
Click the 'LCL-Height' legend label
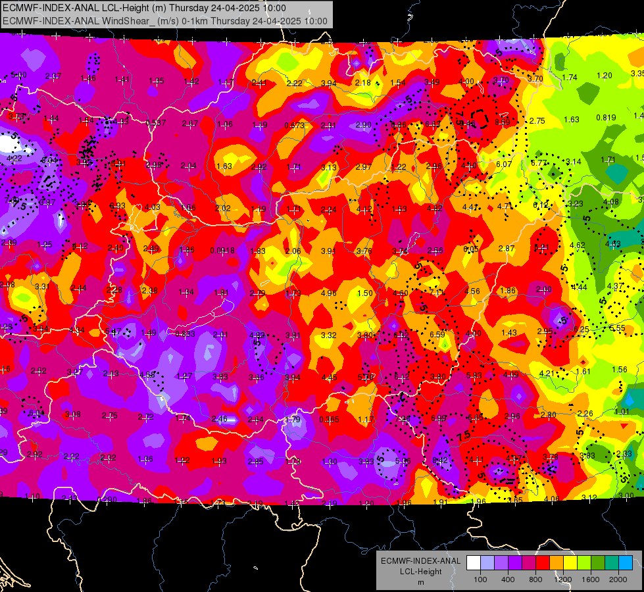click(420, 572)
